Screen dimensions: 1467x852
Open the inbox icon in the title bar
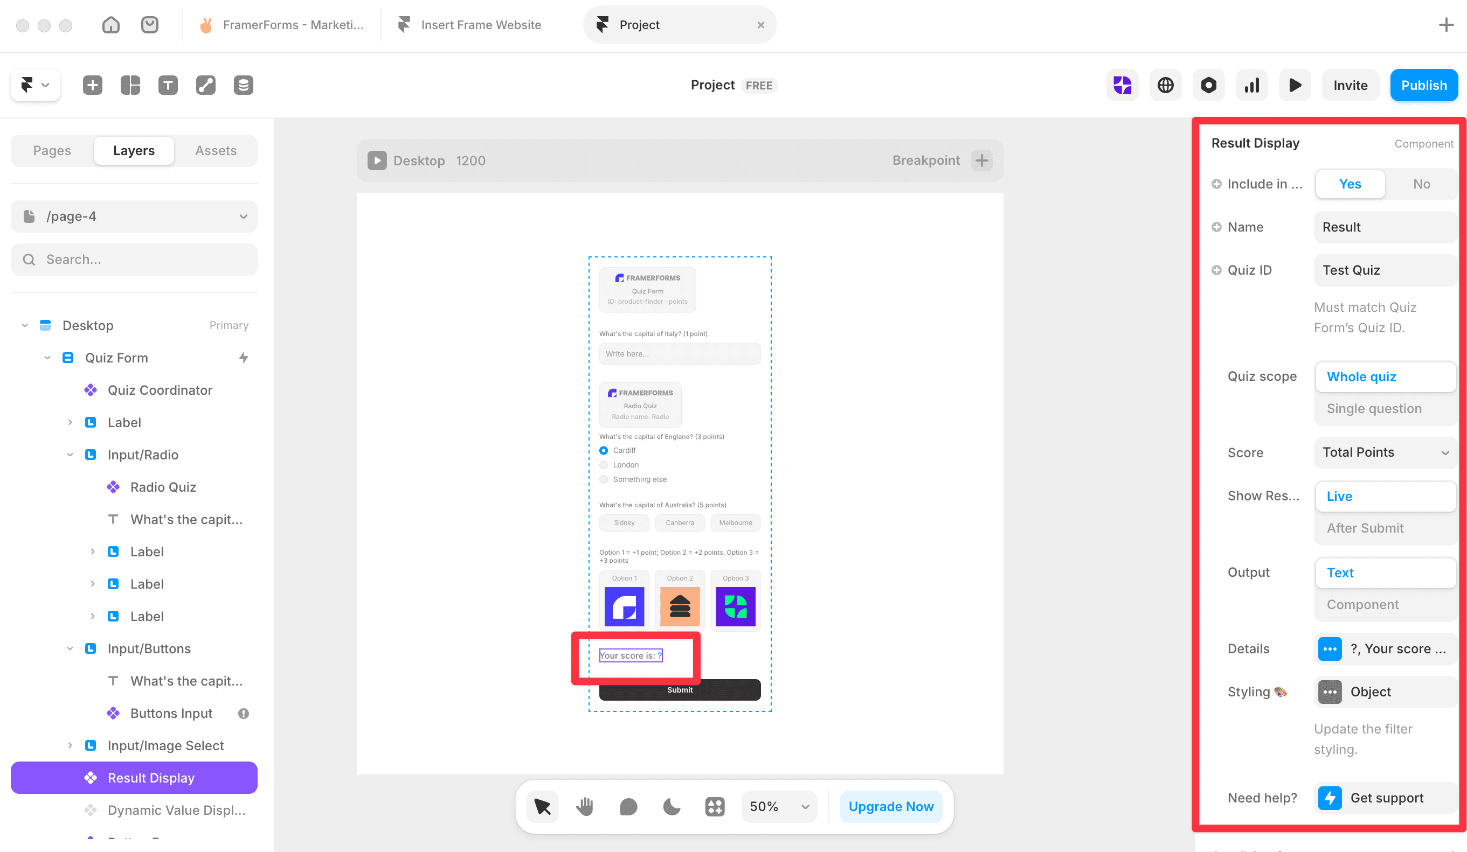(x=150, y=24)
